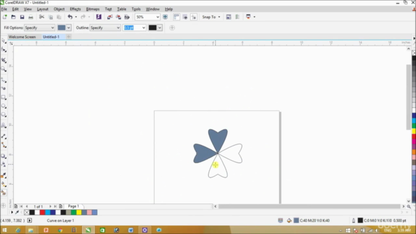
Task: Select the Polygon tool in the toolbox
Action: click(x=4, y=115)
